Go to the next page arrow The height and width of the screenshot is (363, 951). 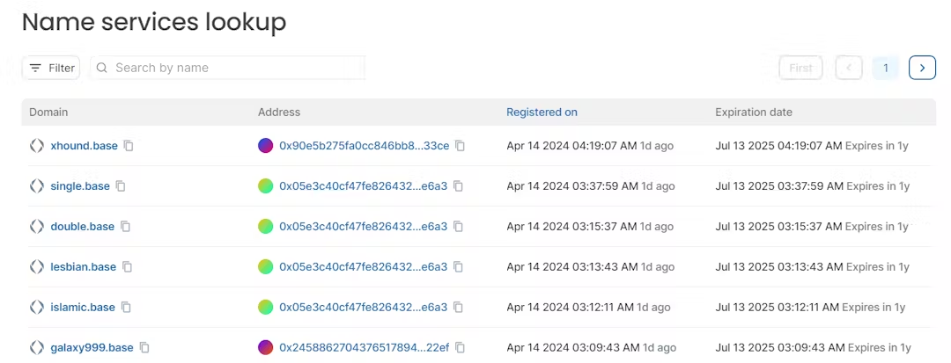[922, 68]
